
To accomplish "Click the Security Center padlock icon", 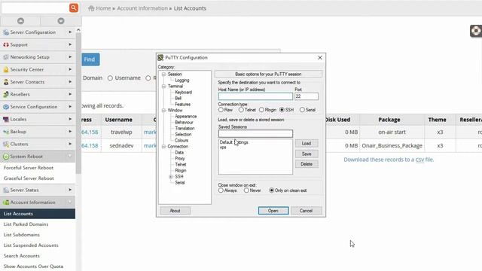I will 6,69.
